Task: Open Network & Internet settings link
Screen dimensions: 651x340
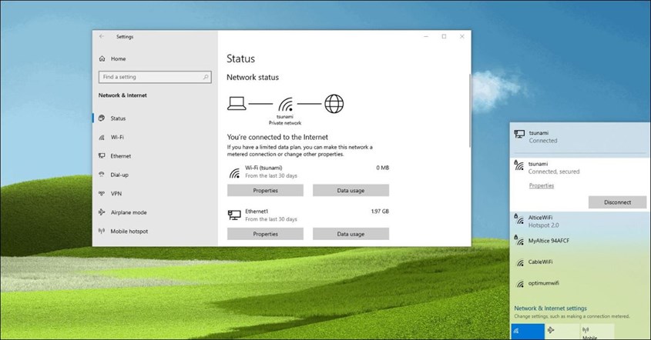Action: [551, 308]
